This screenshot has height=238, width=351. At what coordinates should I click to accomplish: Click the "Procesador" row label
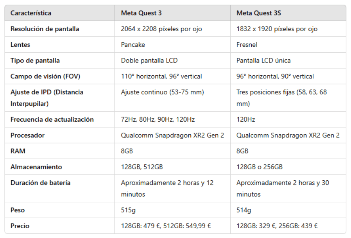27,135
